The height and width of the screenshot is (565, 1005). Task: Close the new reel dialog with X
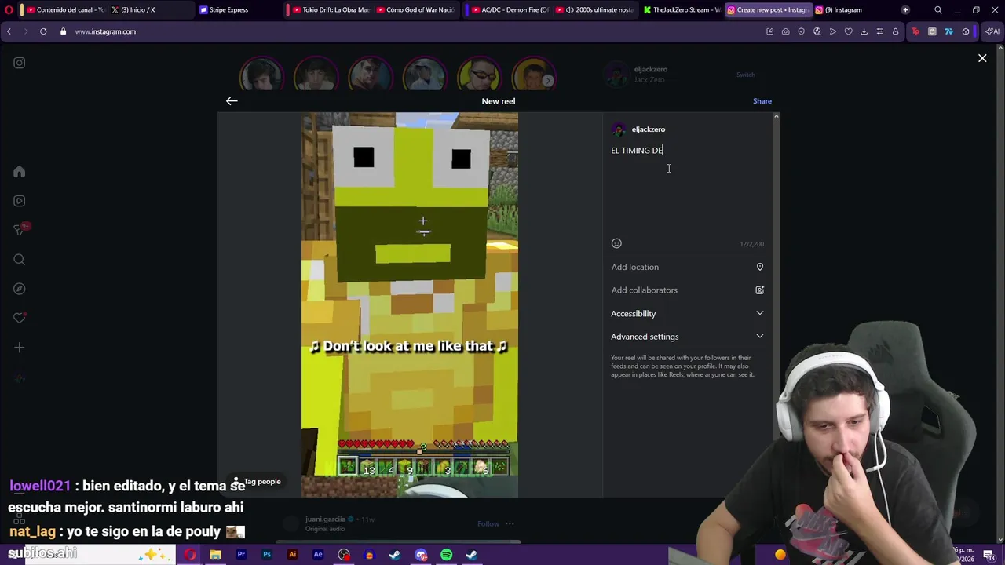982,58
